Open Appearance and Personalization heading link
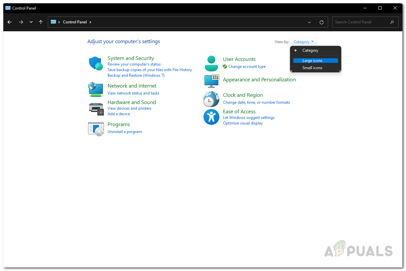 (259, 80)
